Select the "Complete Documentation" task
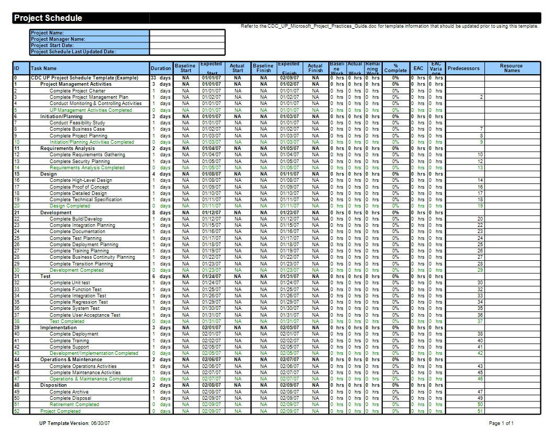 pos(77,232)
